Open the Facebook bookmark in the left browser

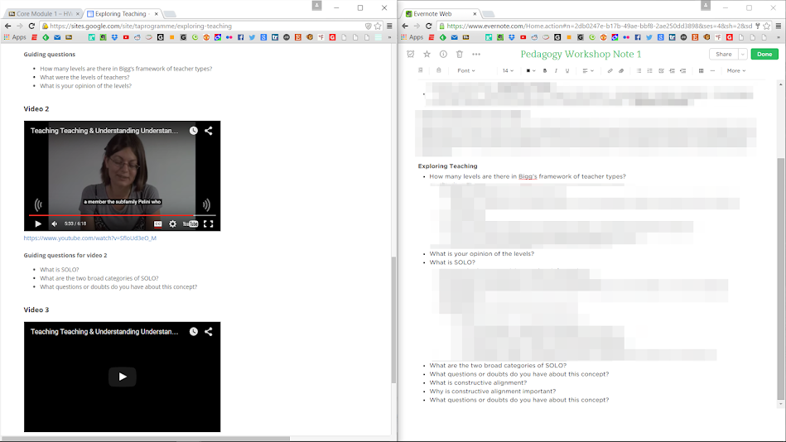coord(241,37)
